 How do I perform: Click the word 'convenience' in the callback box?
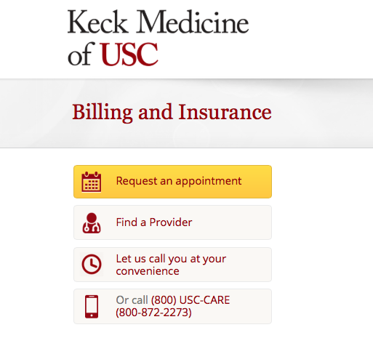point(148,271)
